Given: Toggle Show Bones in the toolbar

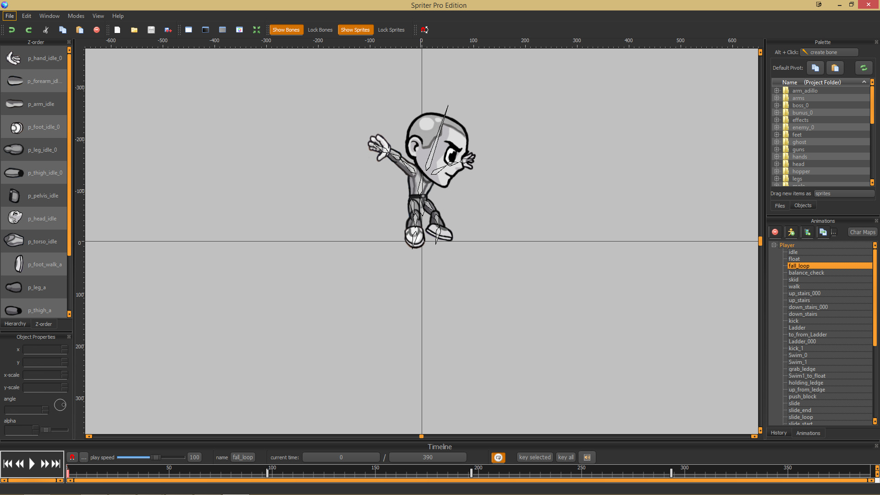Looking at the screenshot, I should (x=286, y=29).
